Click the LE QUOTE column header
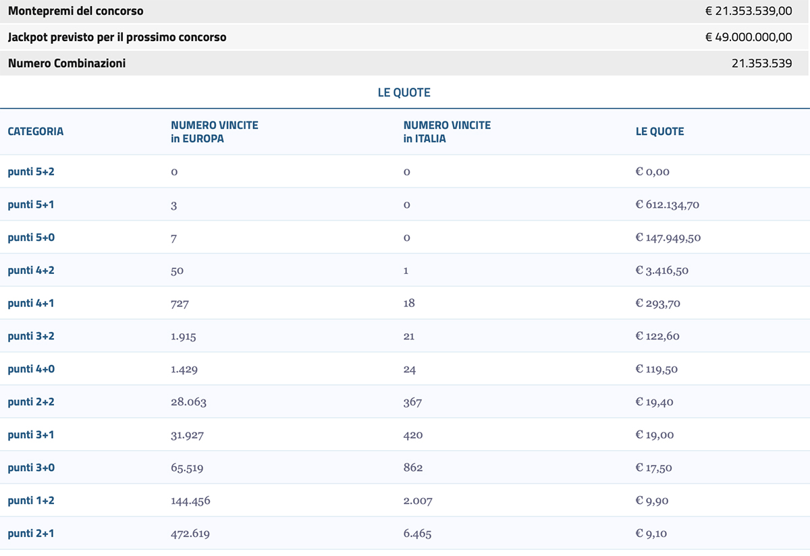This screenshot has width=810, height=556. click(659, 132)
